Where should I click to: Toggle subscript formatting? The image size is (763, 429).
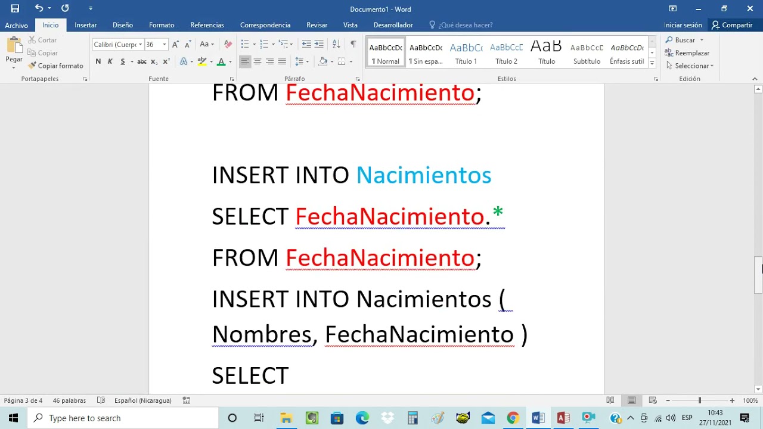pos(154,61)
